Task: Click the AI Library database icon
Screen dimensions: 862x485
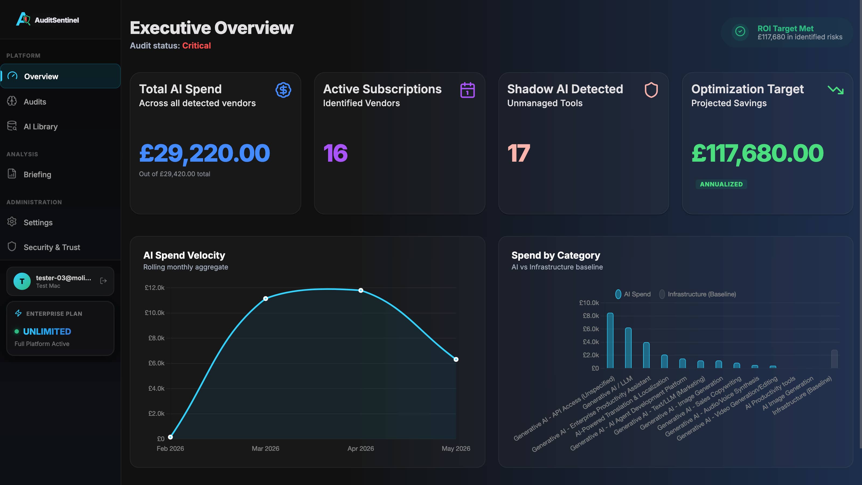Action: click(x=12, y=126)
